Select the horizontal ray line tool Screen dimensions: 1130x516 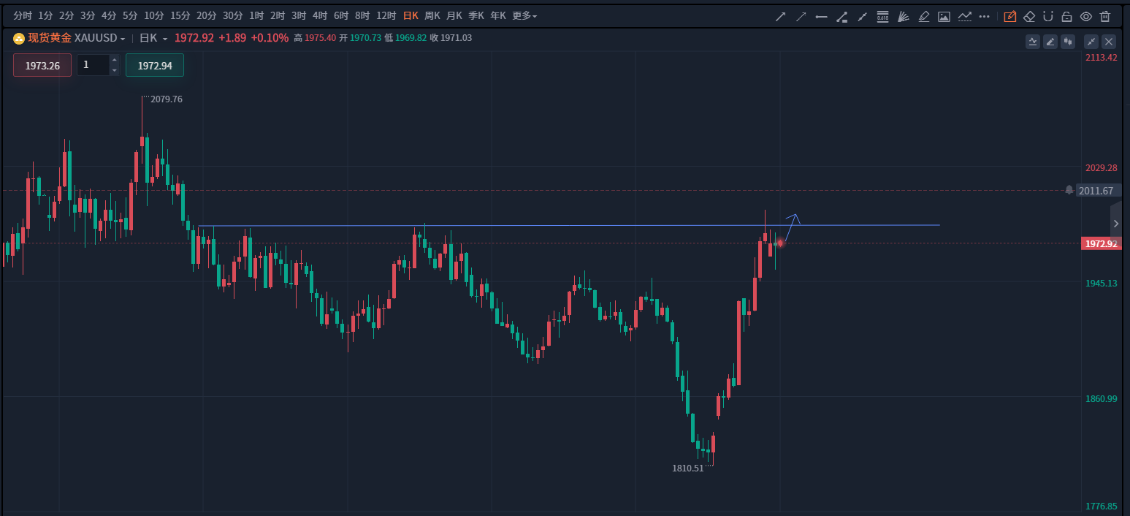[822, 16]
